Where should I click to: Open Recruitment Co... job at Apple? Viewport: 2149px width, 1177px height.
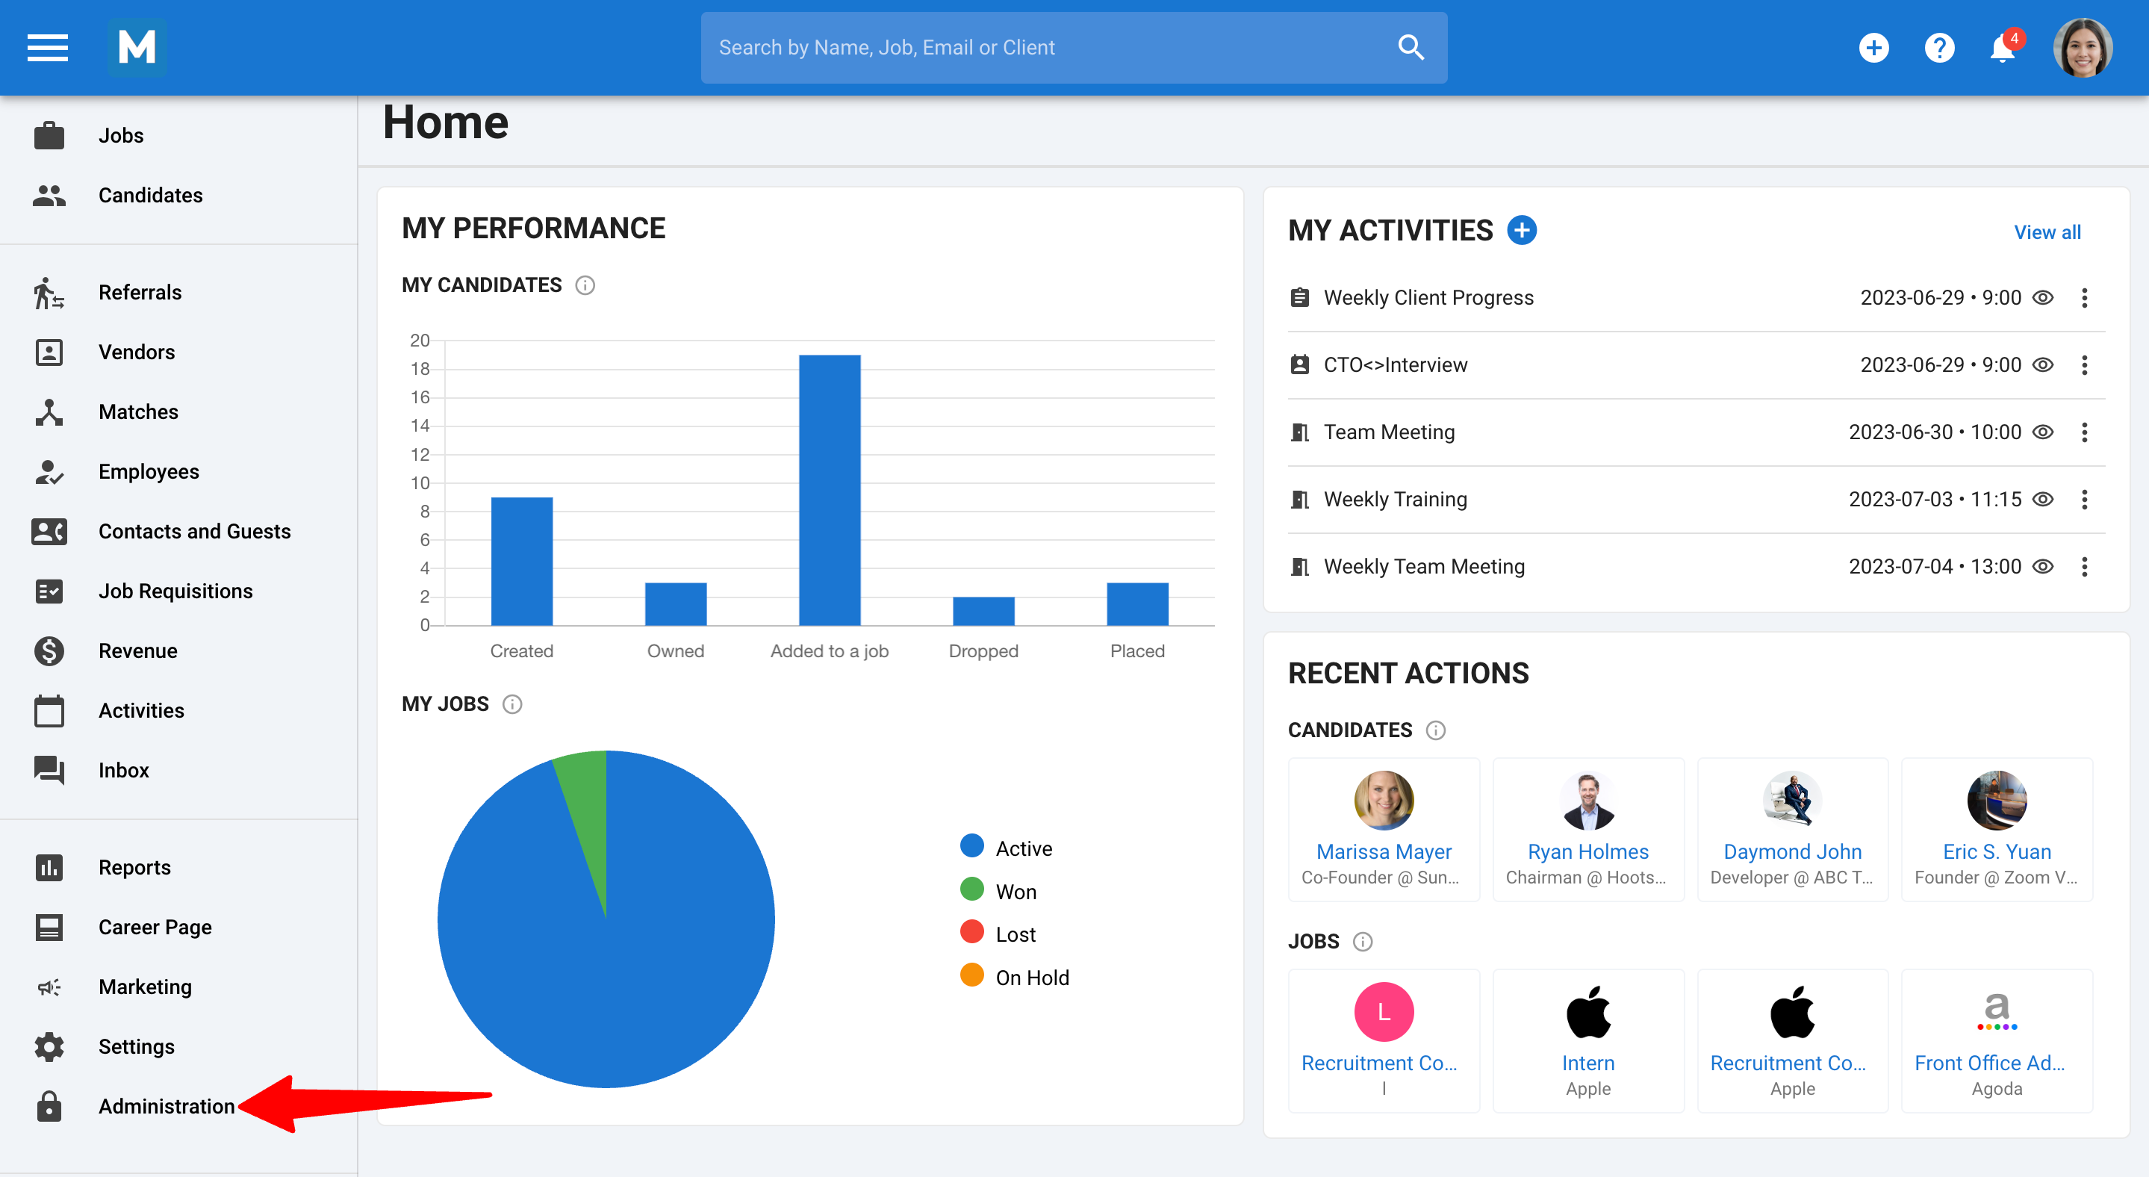point(1792,1040)
